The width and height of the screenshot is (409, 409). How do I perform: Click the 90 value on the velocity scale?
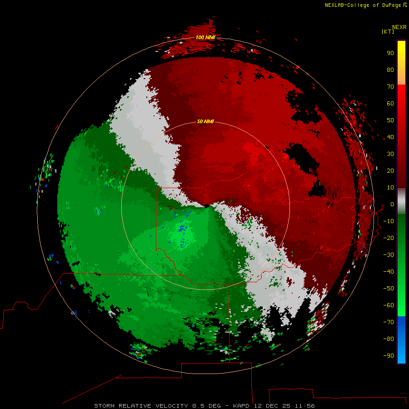coord(390,53)
